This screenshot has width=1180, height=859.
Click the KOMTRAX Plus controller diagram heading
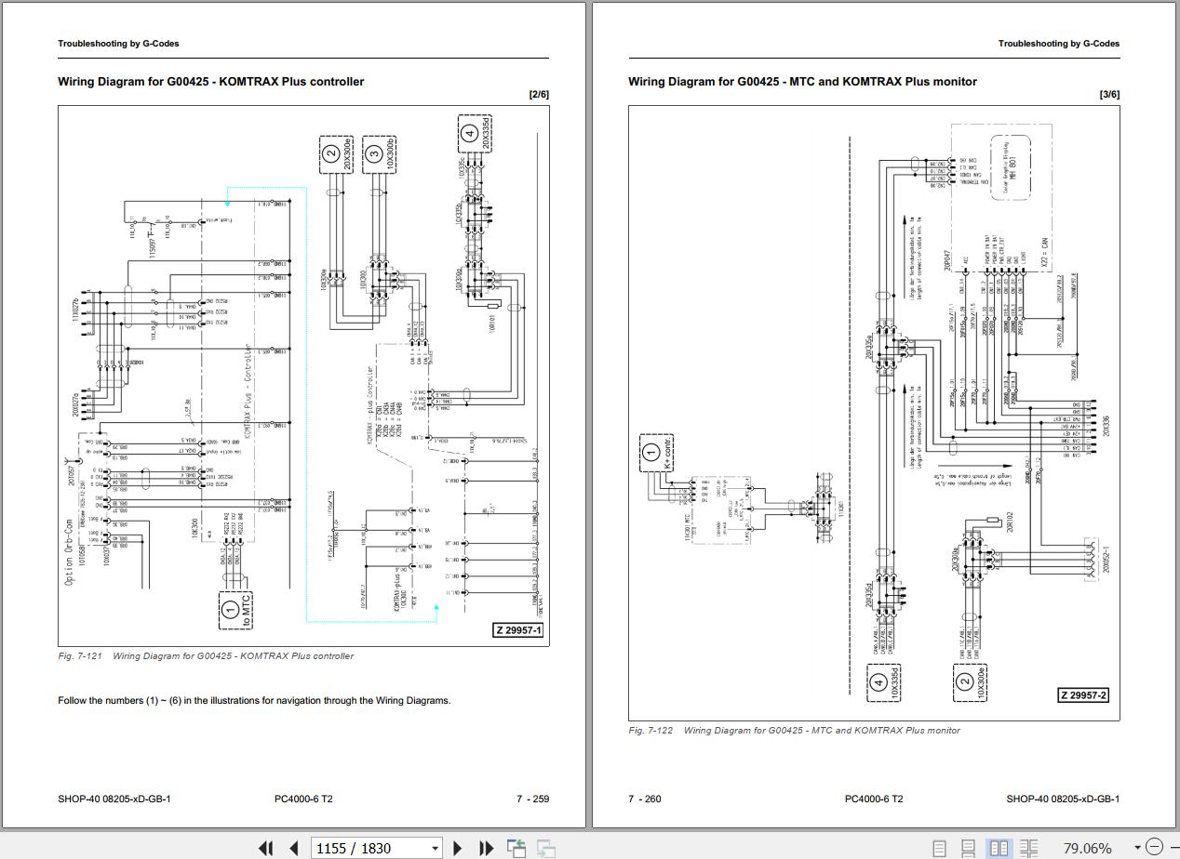(x=210, y=82)
